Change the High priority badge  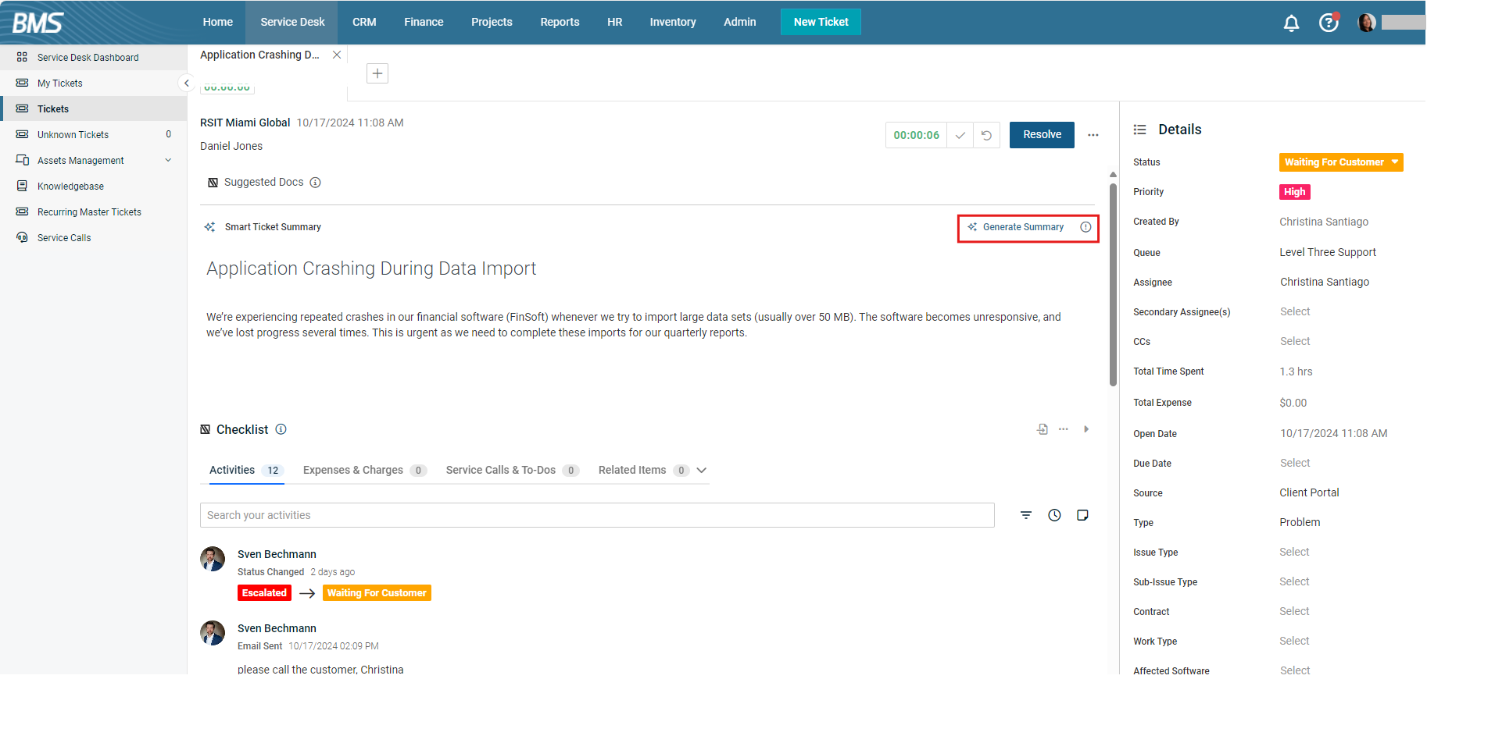click(1294, 192)
